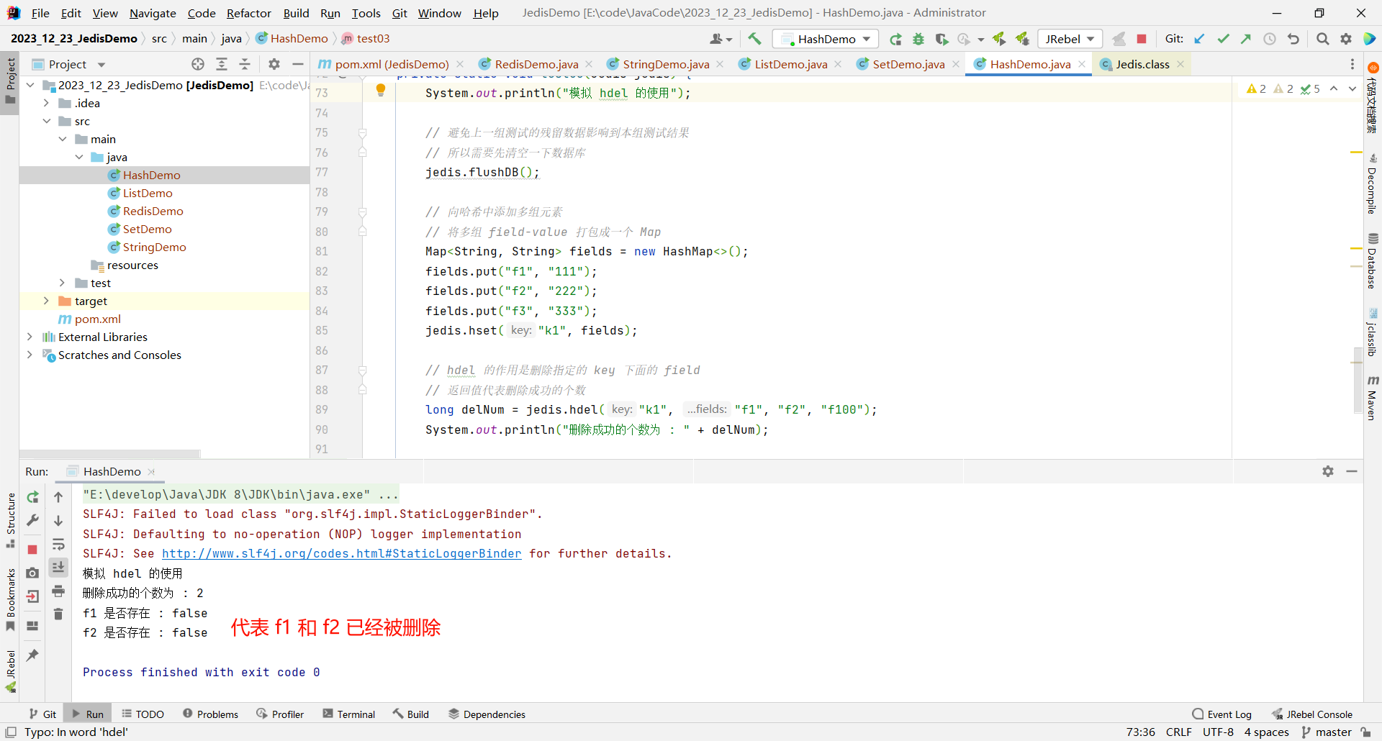Expand the target folder
Screen dimensions: 1382x741
click(46, 301)
